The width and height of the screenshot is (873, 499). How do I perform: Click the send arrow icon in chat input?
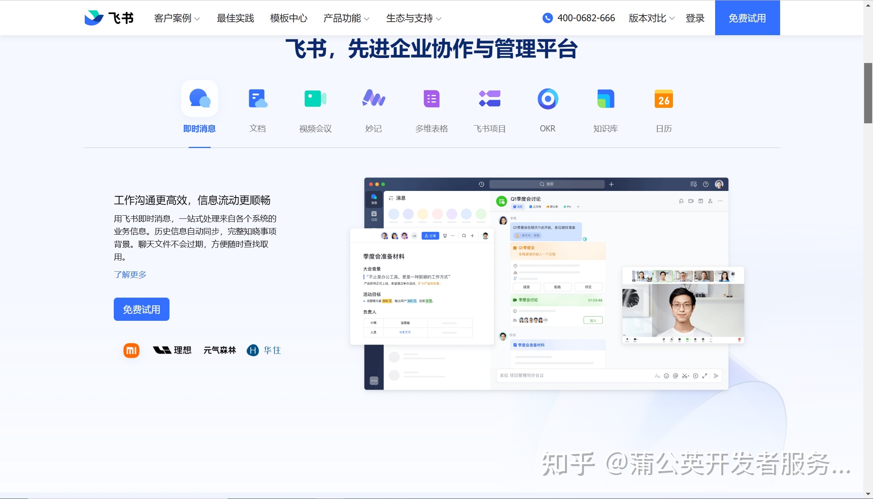pyautogui.click(x=716, y=376)
